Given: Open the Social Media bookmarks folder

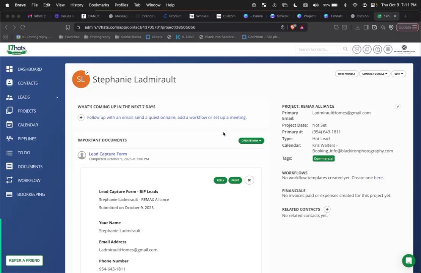Looking at the screenshot, I should coord(128,37).
